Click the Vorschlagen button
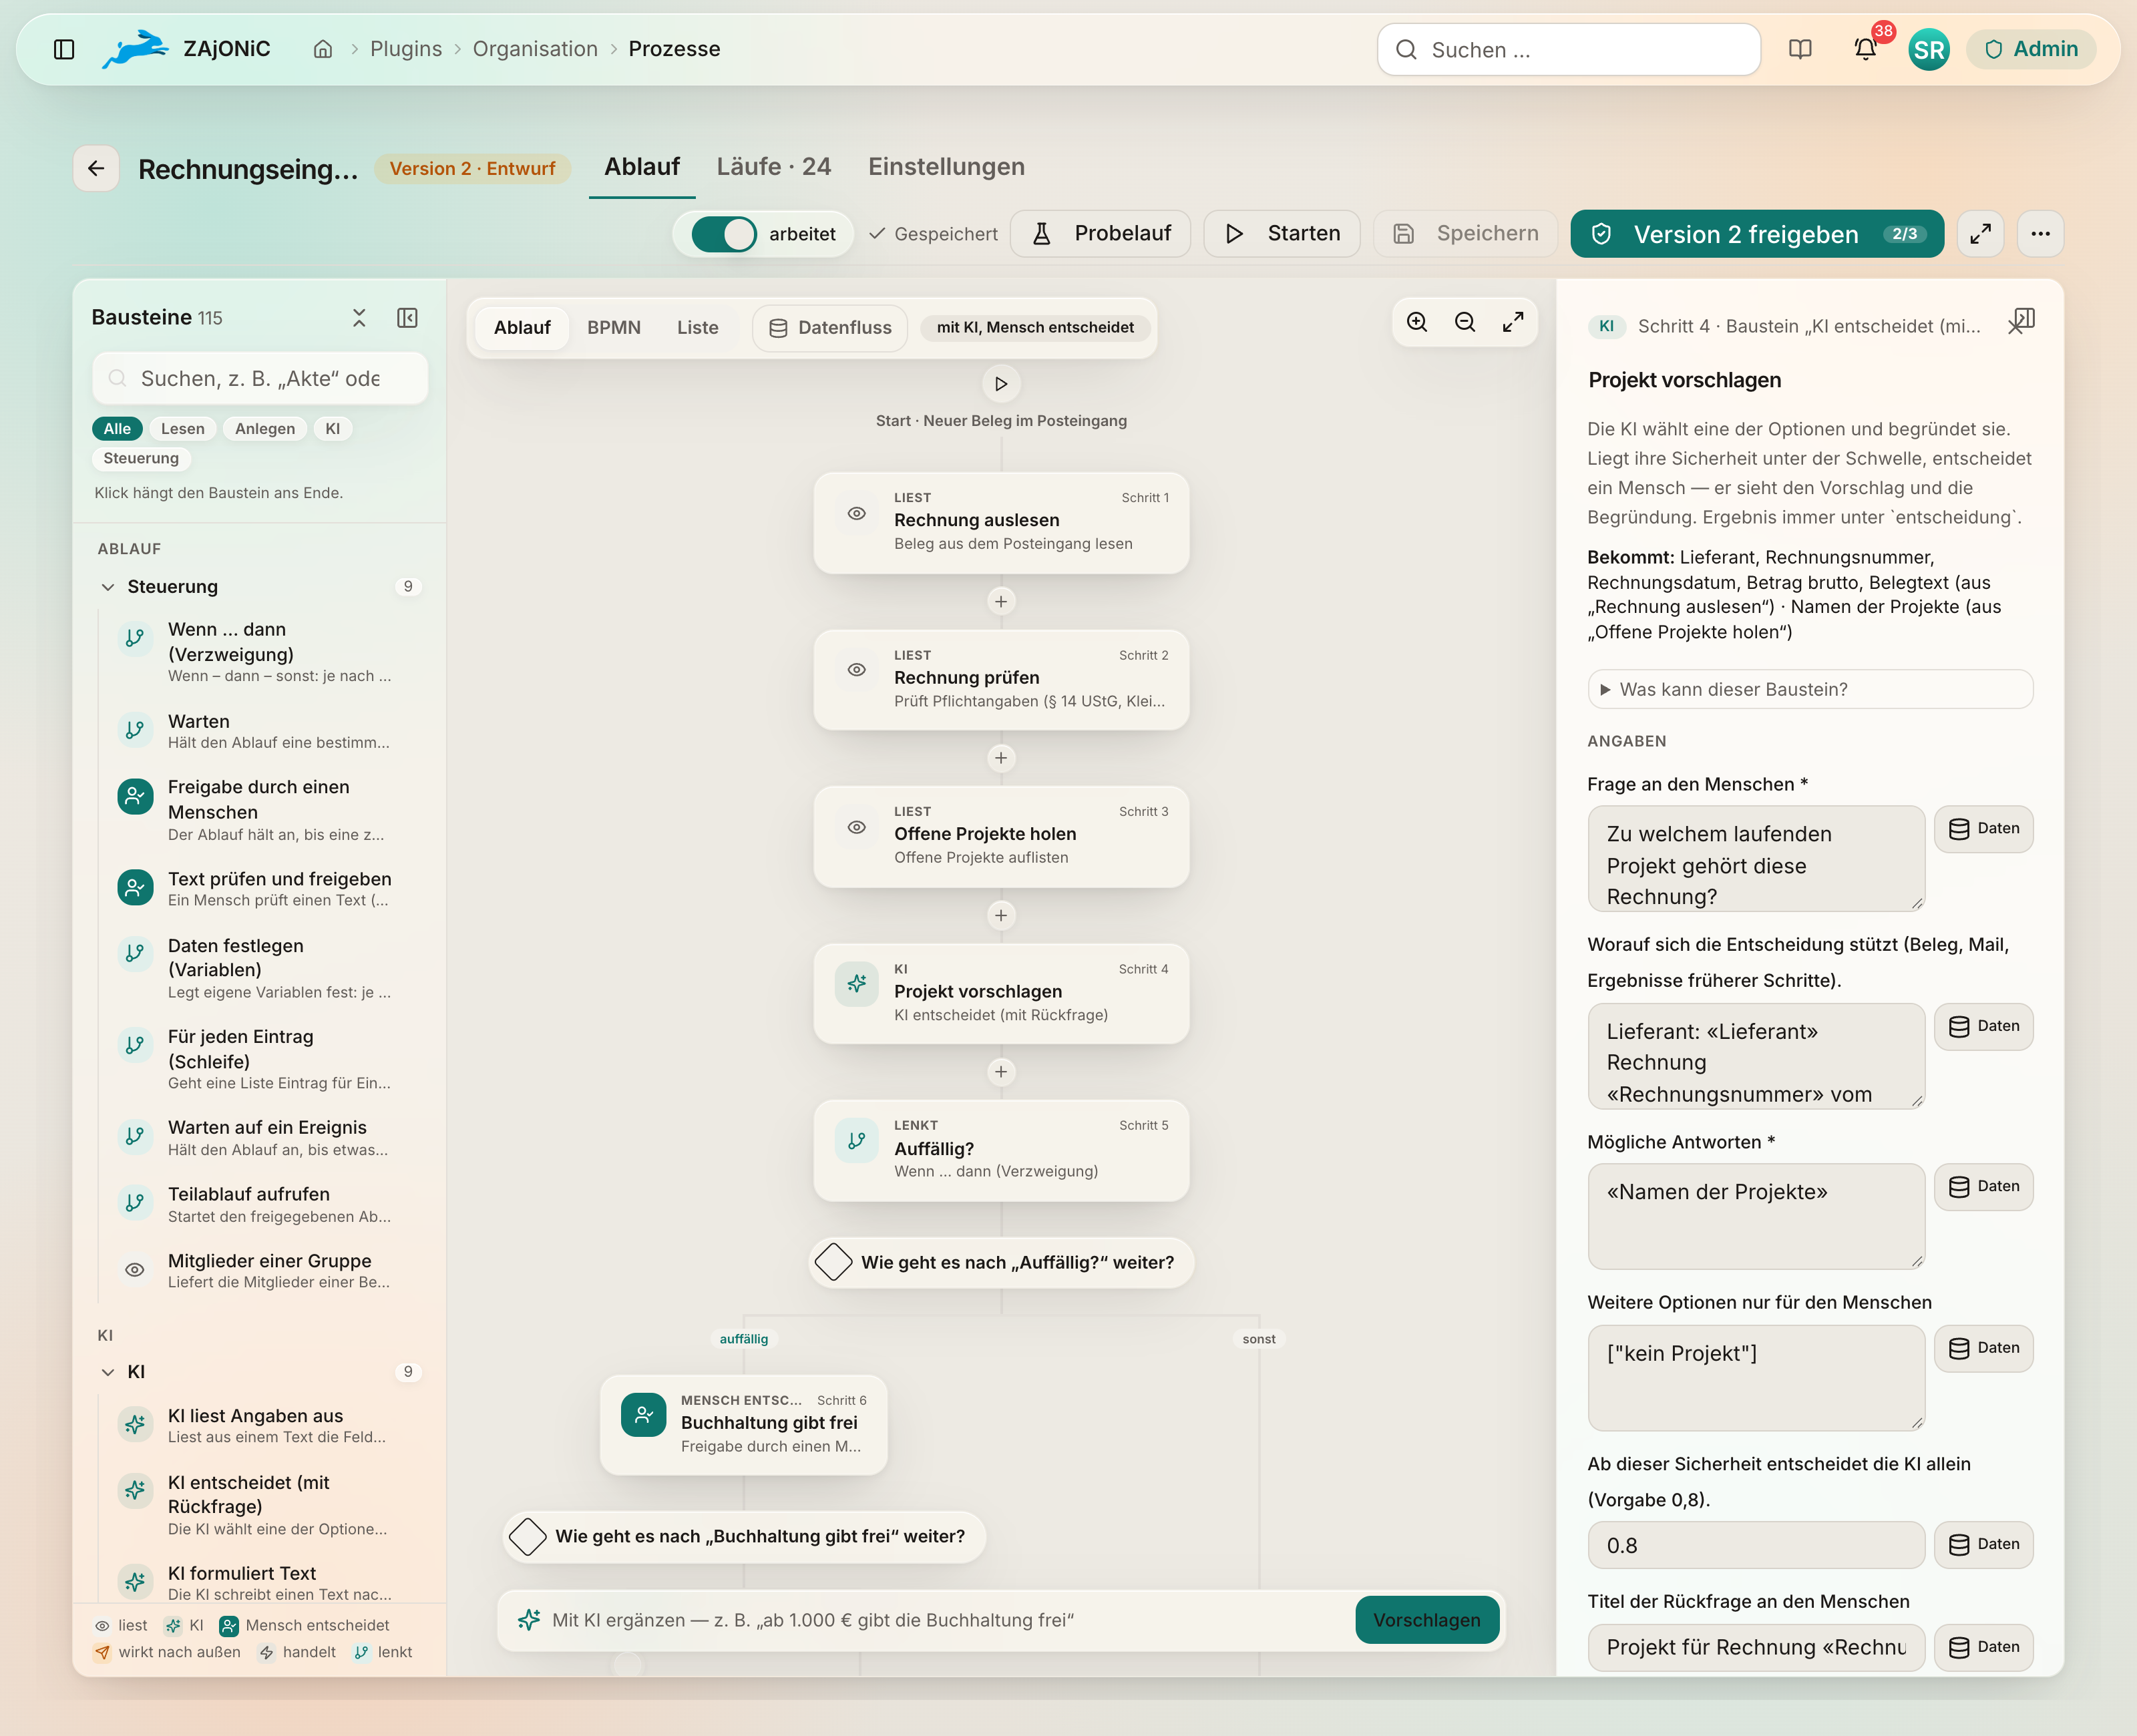 coord(1427,1620)
